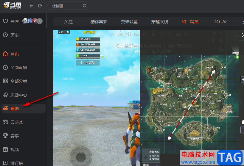Click the sidebar vertical scrollbar
Viewport: 244px width, 166px height.
click(x=46, y=21)
